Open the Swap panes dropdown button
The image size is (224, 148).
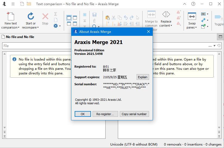192,21
